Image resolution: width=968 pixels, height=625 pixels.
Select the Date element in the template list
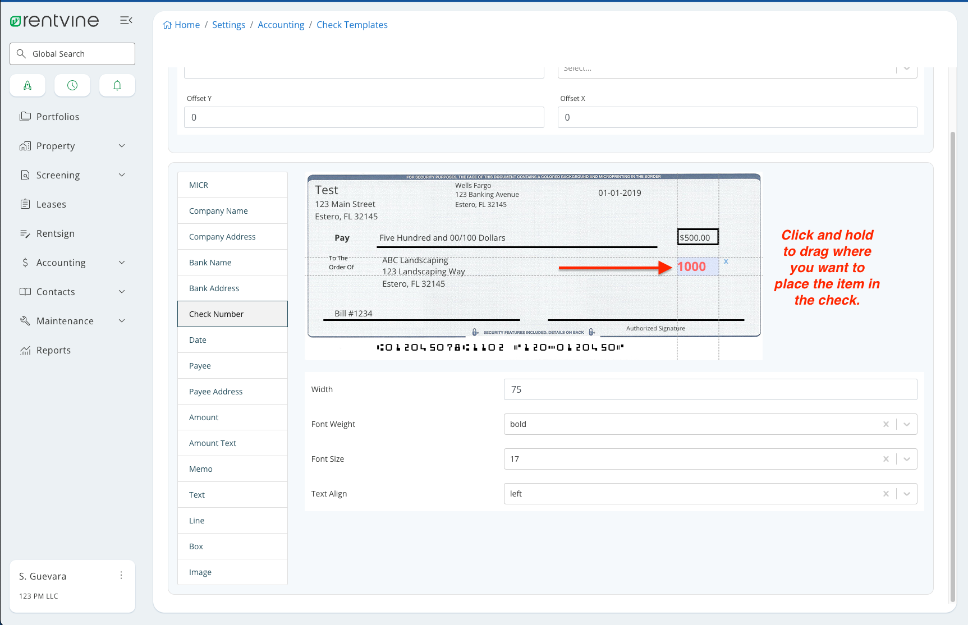click(x=232, y=339)
